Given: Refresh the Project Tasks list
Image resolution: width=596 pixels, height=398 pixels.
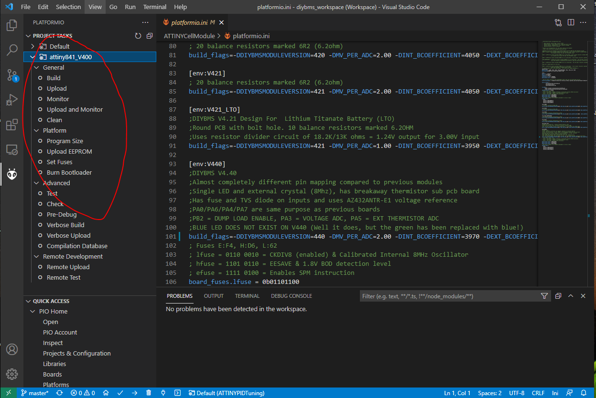Looking at the screenshot, I should point(138,36).
